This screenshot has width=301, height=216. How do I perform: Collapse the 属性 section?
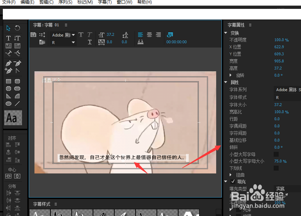coord(226,82)
